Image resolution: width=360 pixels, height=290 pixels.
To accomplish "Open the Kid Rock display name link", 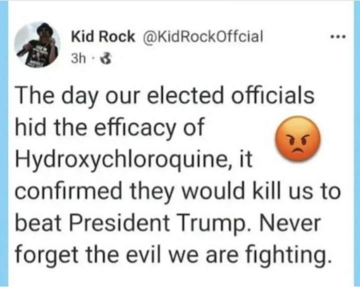I will click(103, 37).
